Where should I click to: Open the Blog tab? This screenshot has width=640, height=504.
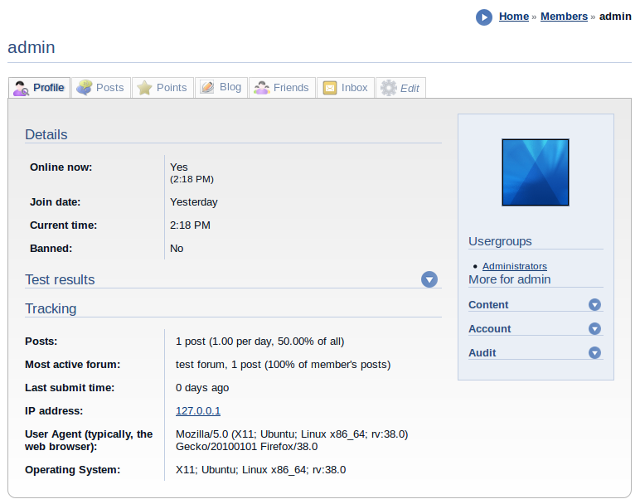pos(221,88)
